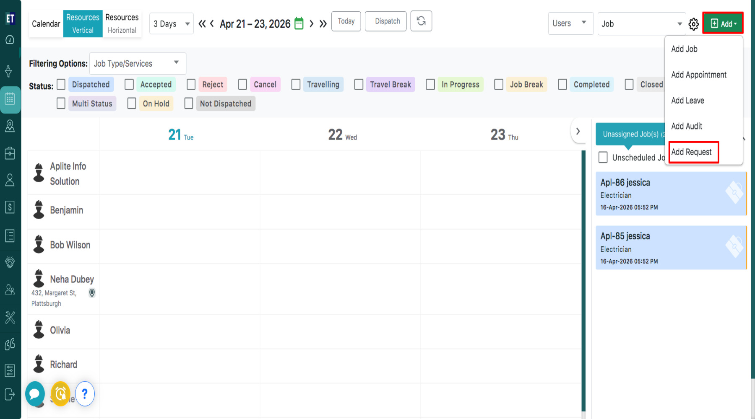Click the Today button
The image size is (755, 419).
[346, 21]
